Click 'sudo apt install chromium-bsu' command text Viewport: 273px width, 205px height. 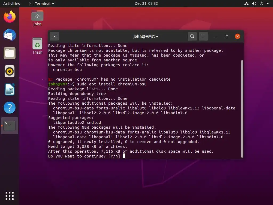coord(112,84)
